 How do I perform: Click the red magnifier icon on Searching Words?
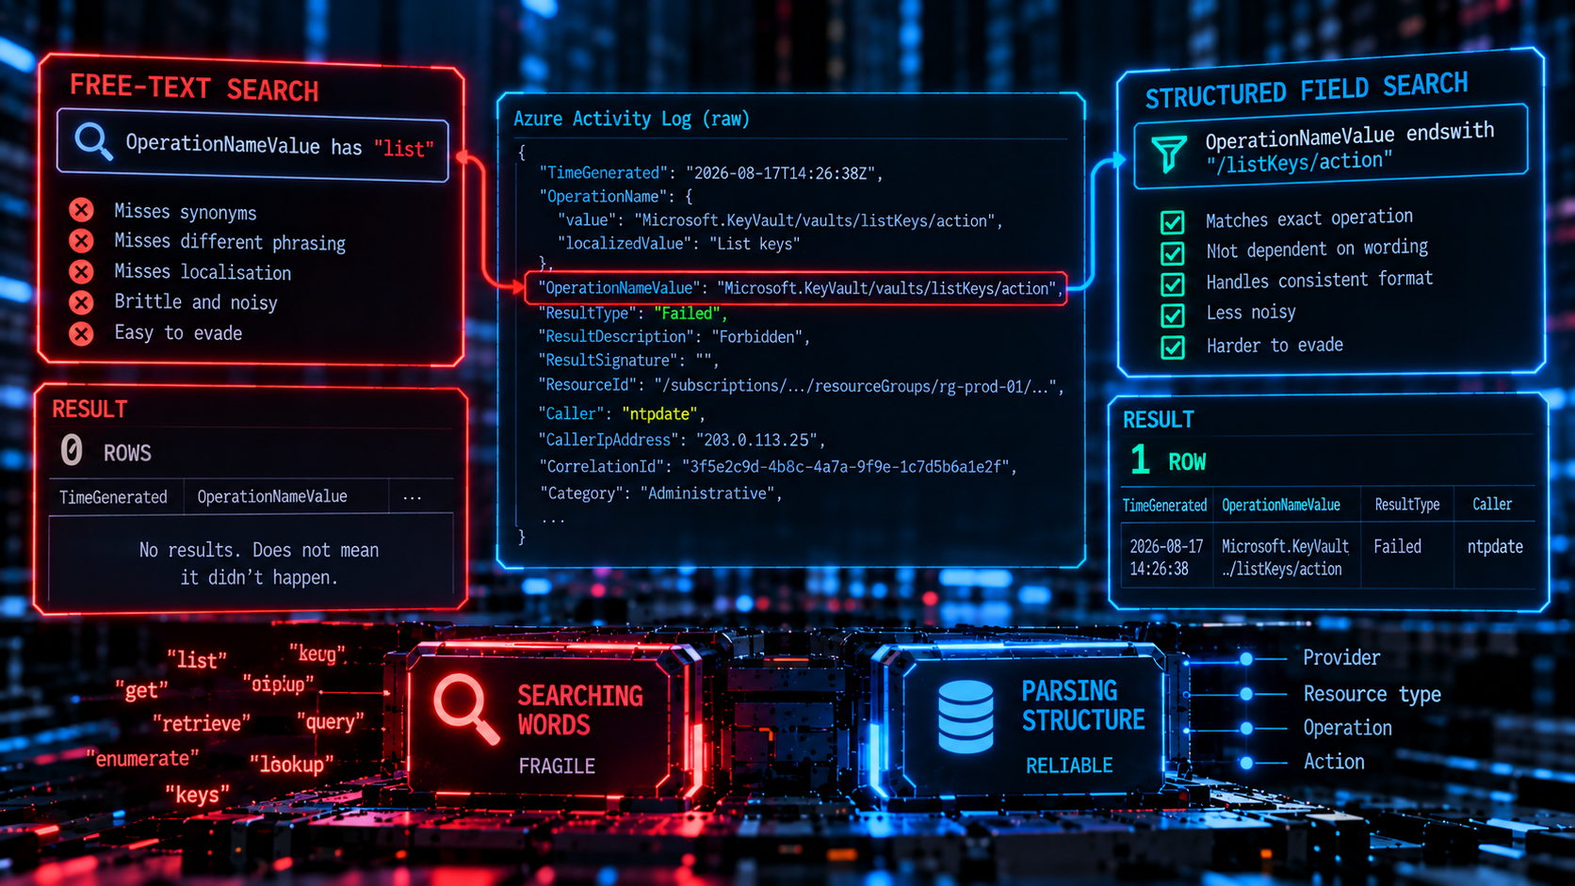coord(465,709)
